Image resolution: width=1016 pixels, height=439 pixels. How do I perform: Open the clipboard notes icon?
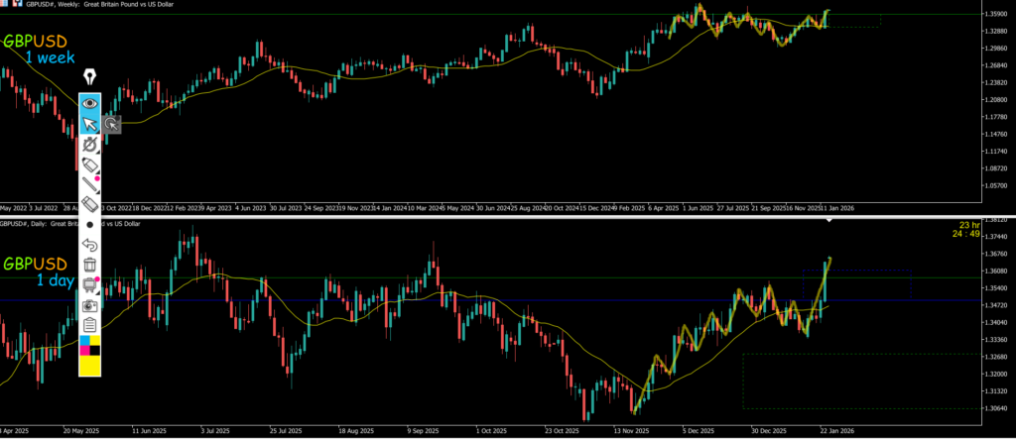90,325
